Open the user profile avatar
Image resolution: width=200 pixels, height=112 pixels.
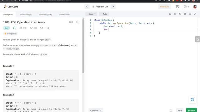195,7
